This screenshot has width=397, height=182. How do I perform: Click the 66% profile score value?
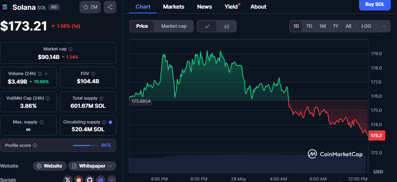click(106, 145)
